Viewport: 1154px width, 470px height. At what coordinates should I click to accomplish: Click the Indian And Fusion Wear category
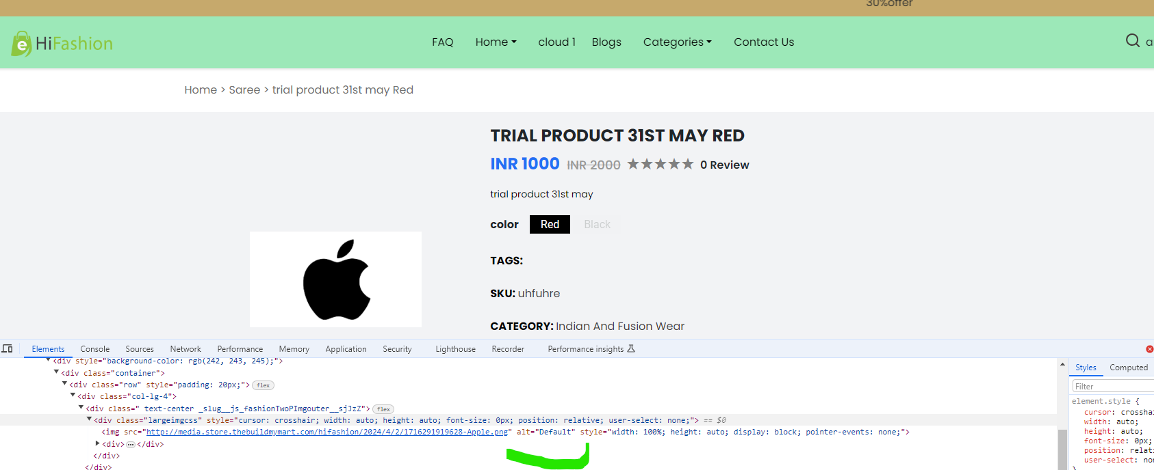coord(620,326)
